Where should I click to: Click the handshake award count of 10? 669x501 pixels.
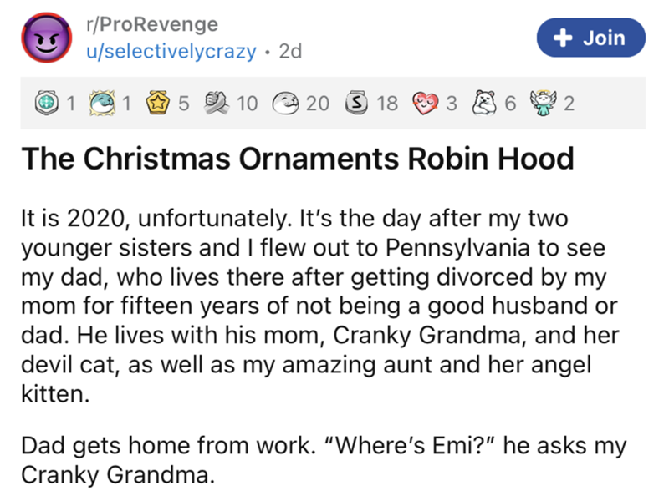tap(248, 104)
